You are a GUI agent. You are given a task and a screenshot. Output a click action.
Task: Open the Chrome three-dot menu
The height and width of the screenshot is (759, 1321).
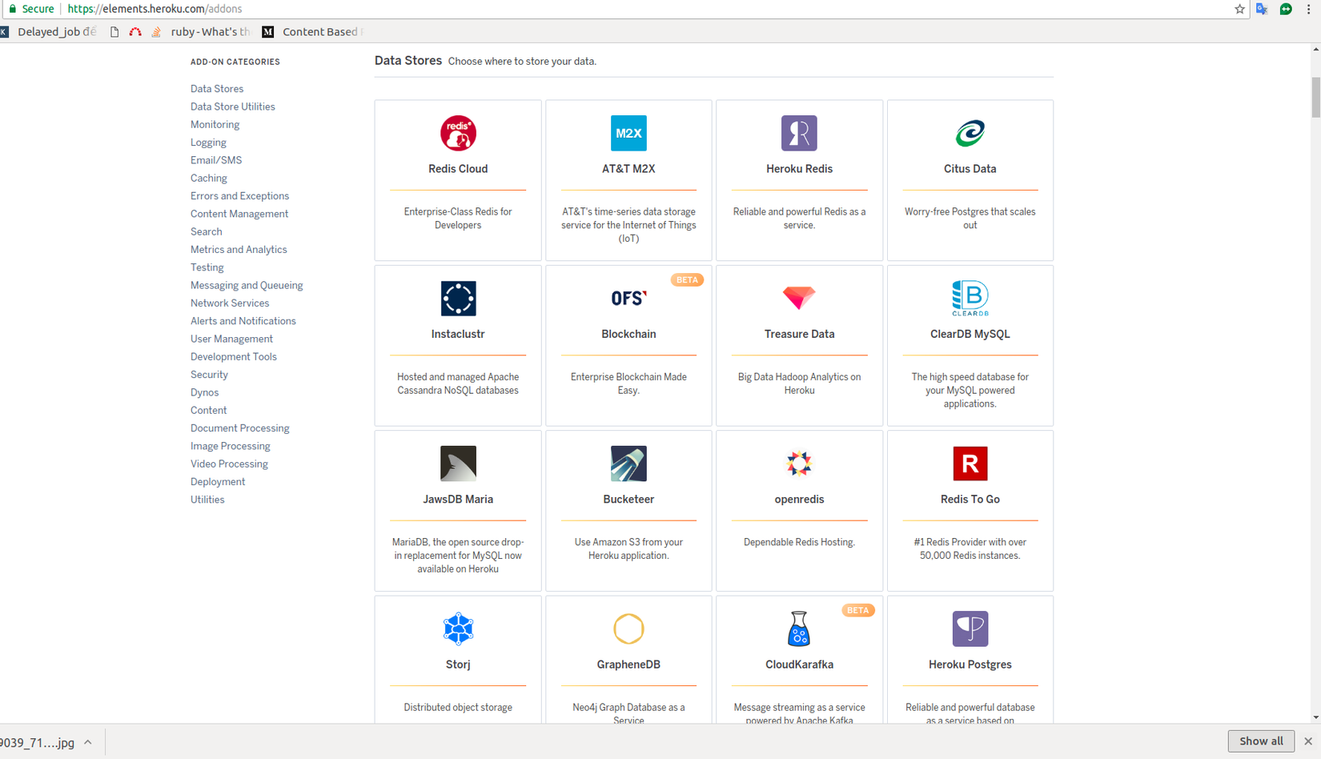click(x=1309, y=9)
